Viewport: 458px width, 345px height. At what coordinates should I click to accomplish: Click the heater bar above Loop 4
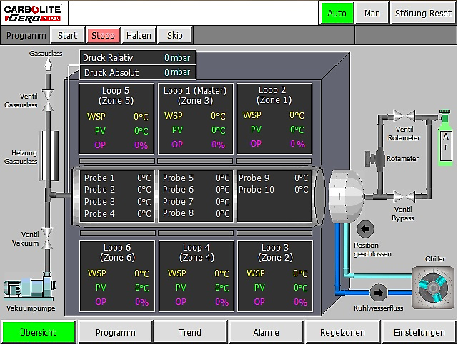coord(196,233)
